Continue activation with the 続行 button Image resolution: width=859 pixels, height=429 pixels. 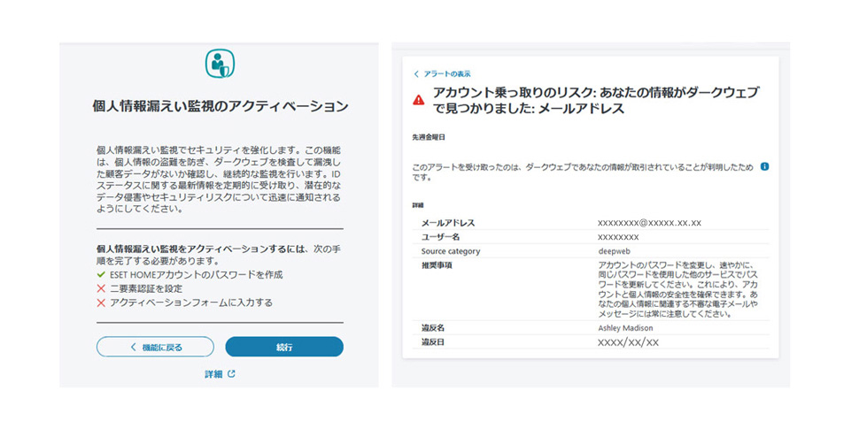click(x=284, y=347)
